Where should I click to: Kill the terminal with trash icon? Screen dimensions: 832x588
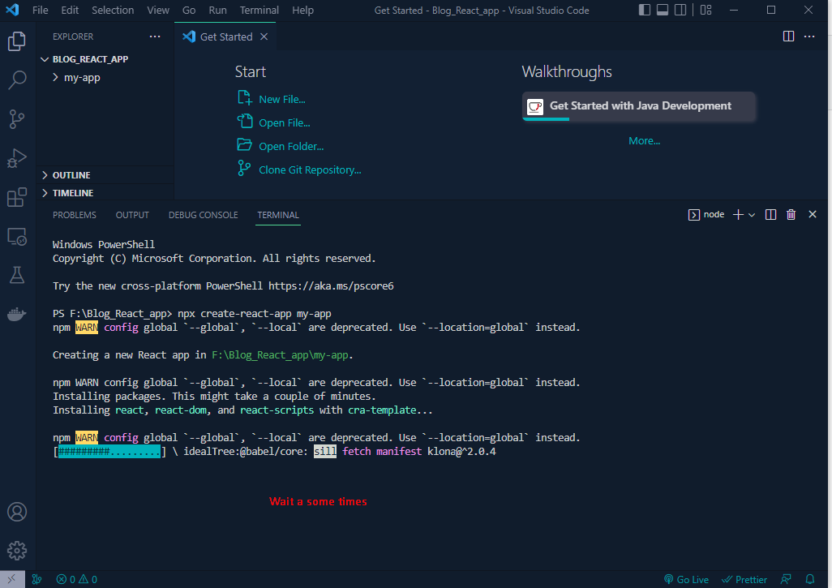(x=791, y=214)
